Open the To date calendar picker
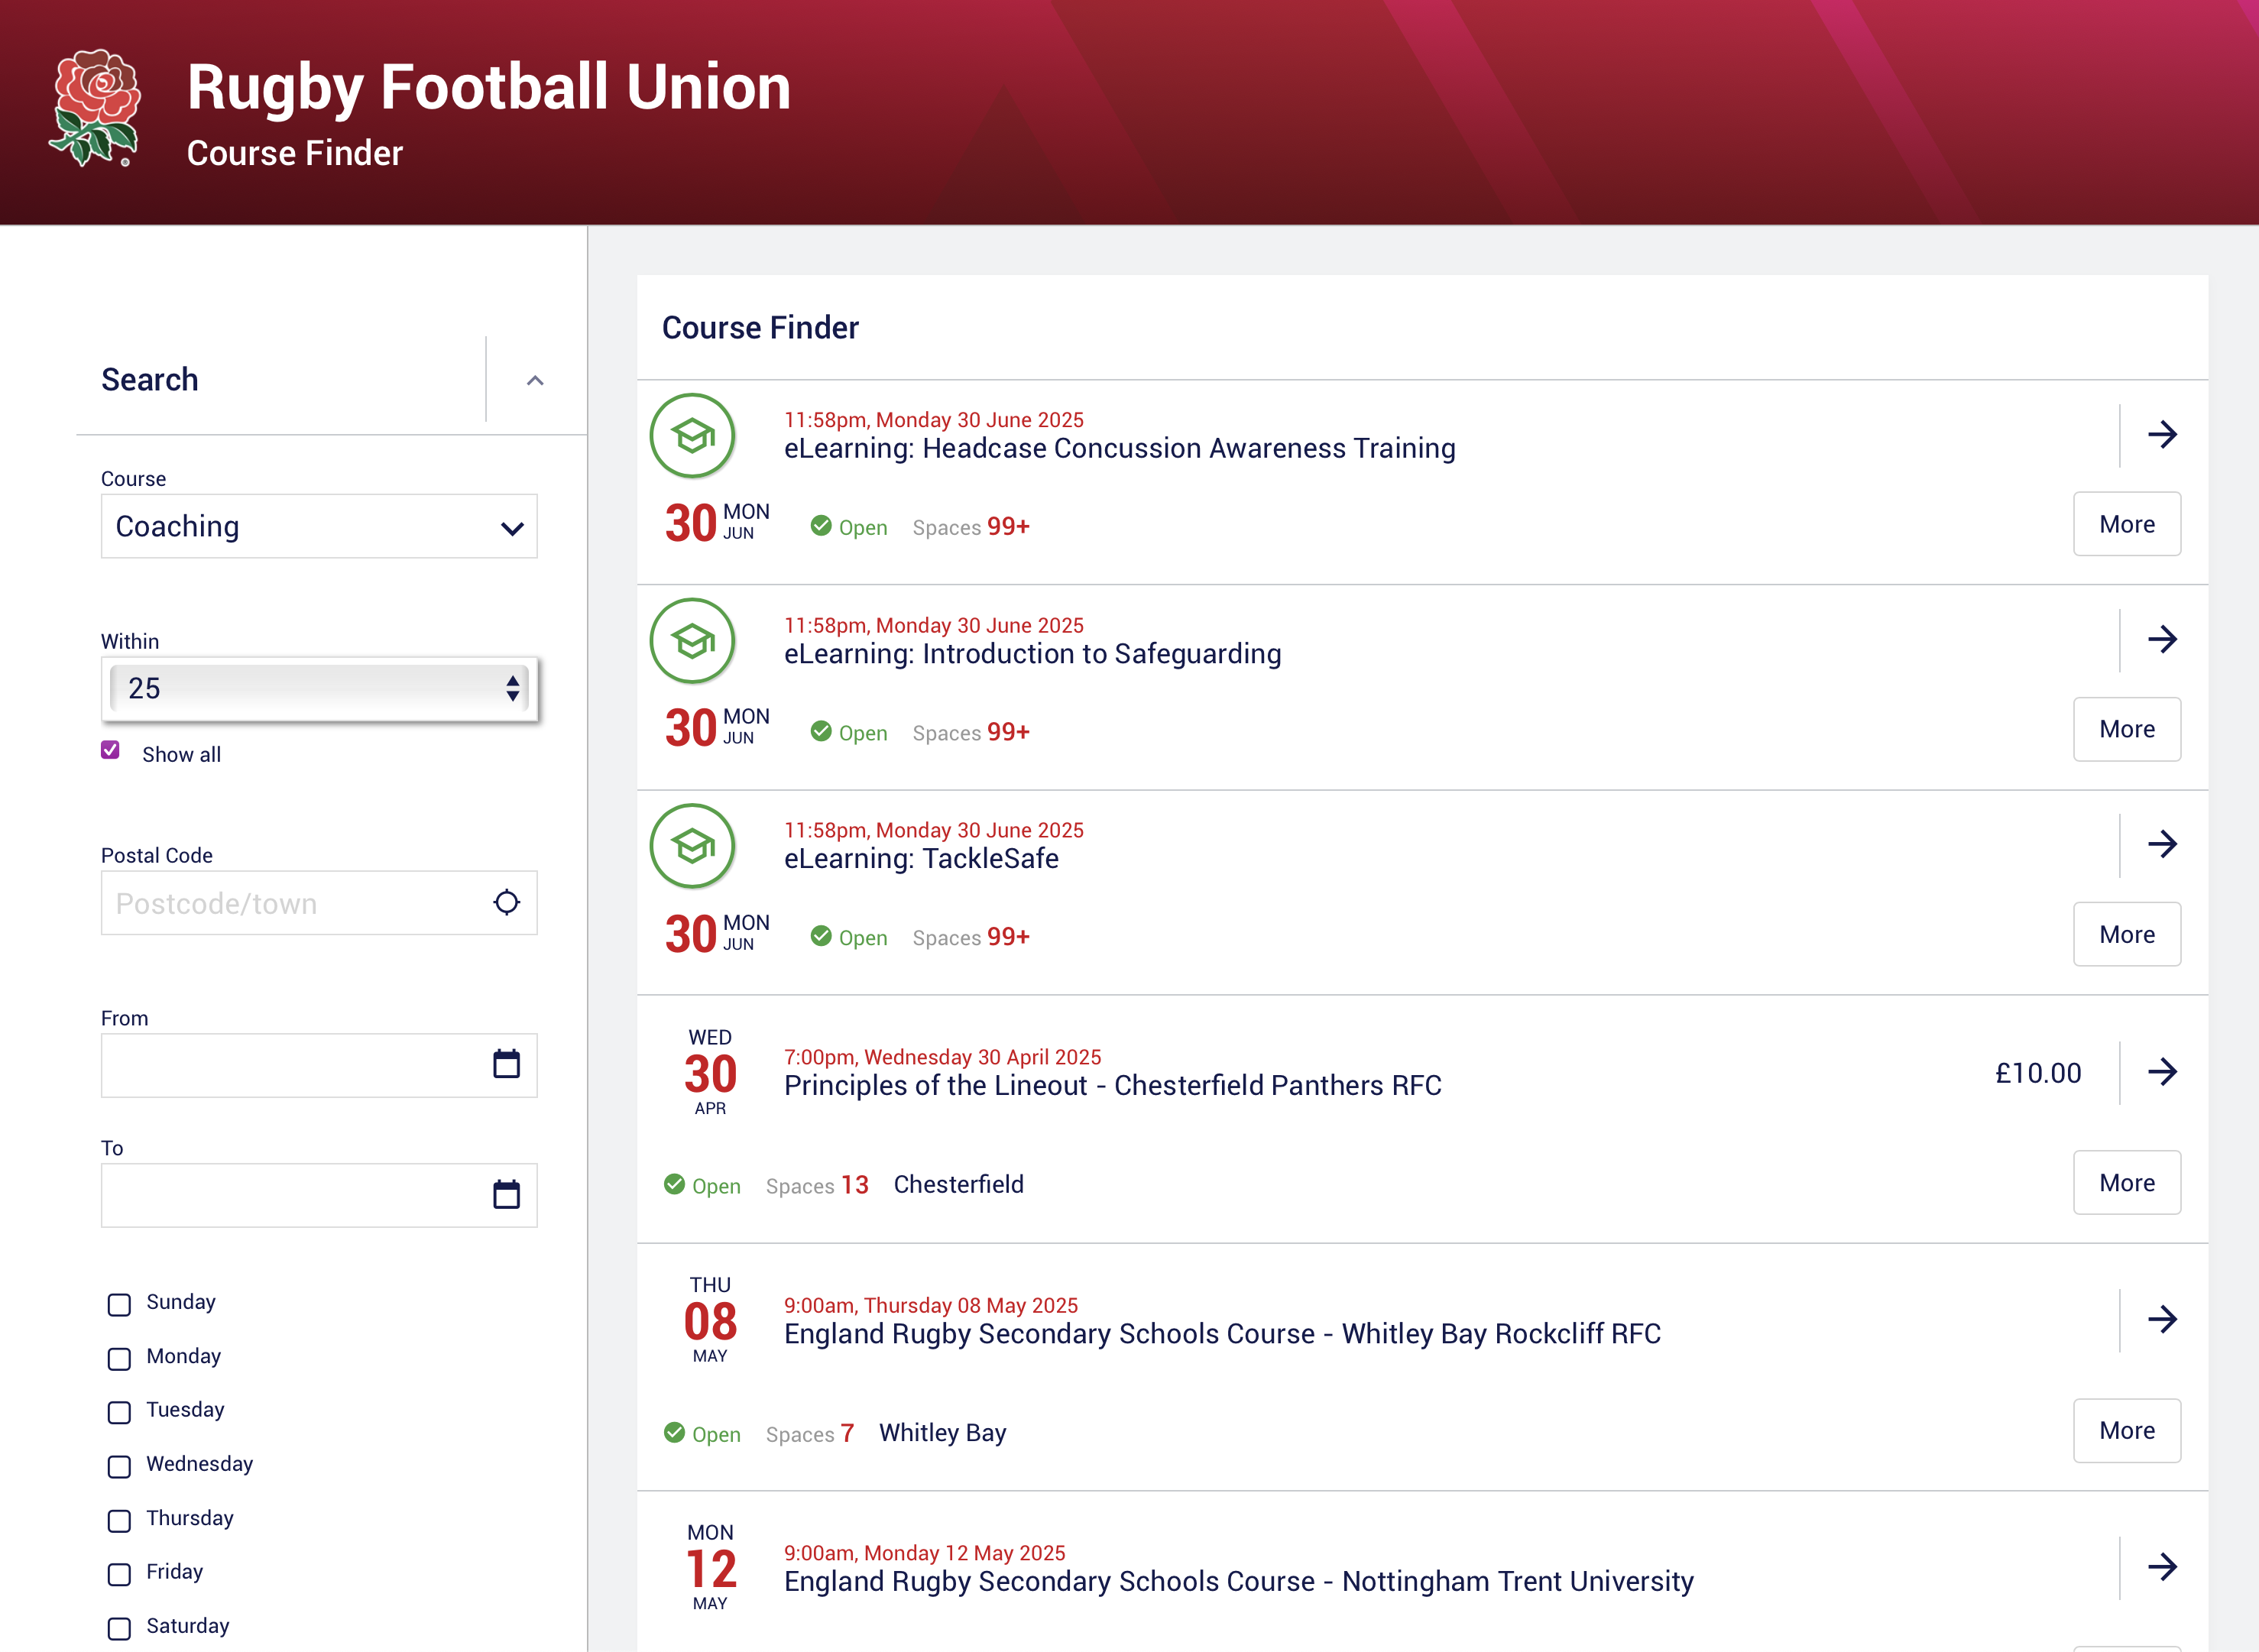2259x1652 pixels. tap(507, 1195)
